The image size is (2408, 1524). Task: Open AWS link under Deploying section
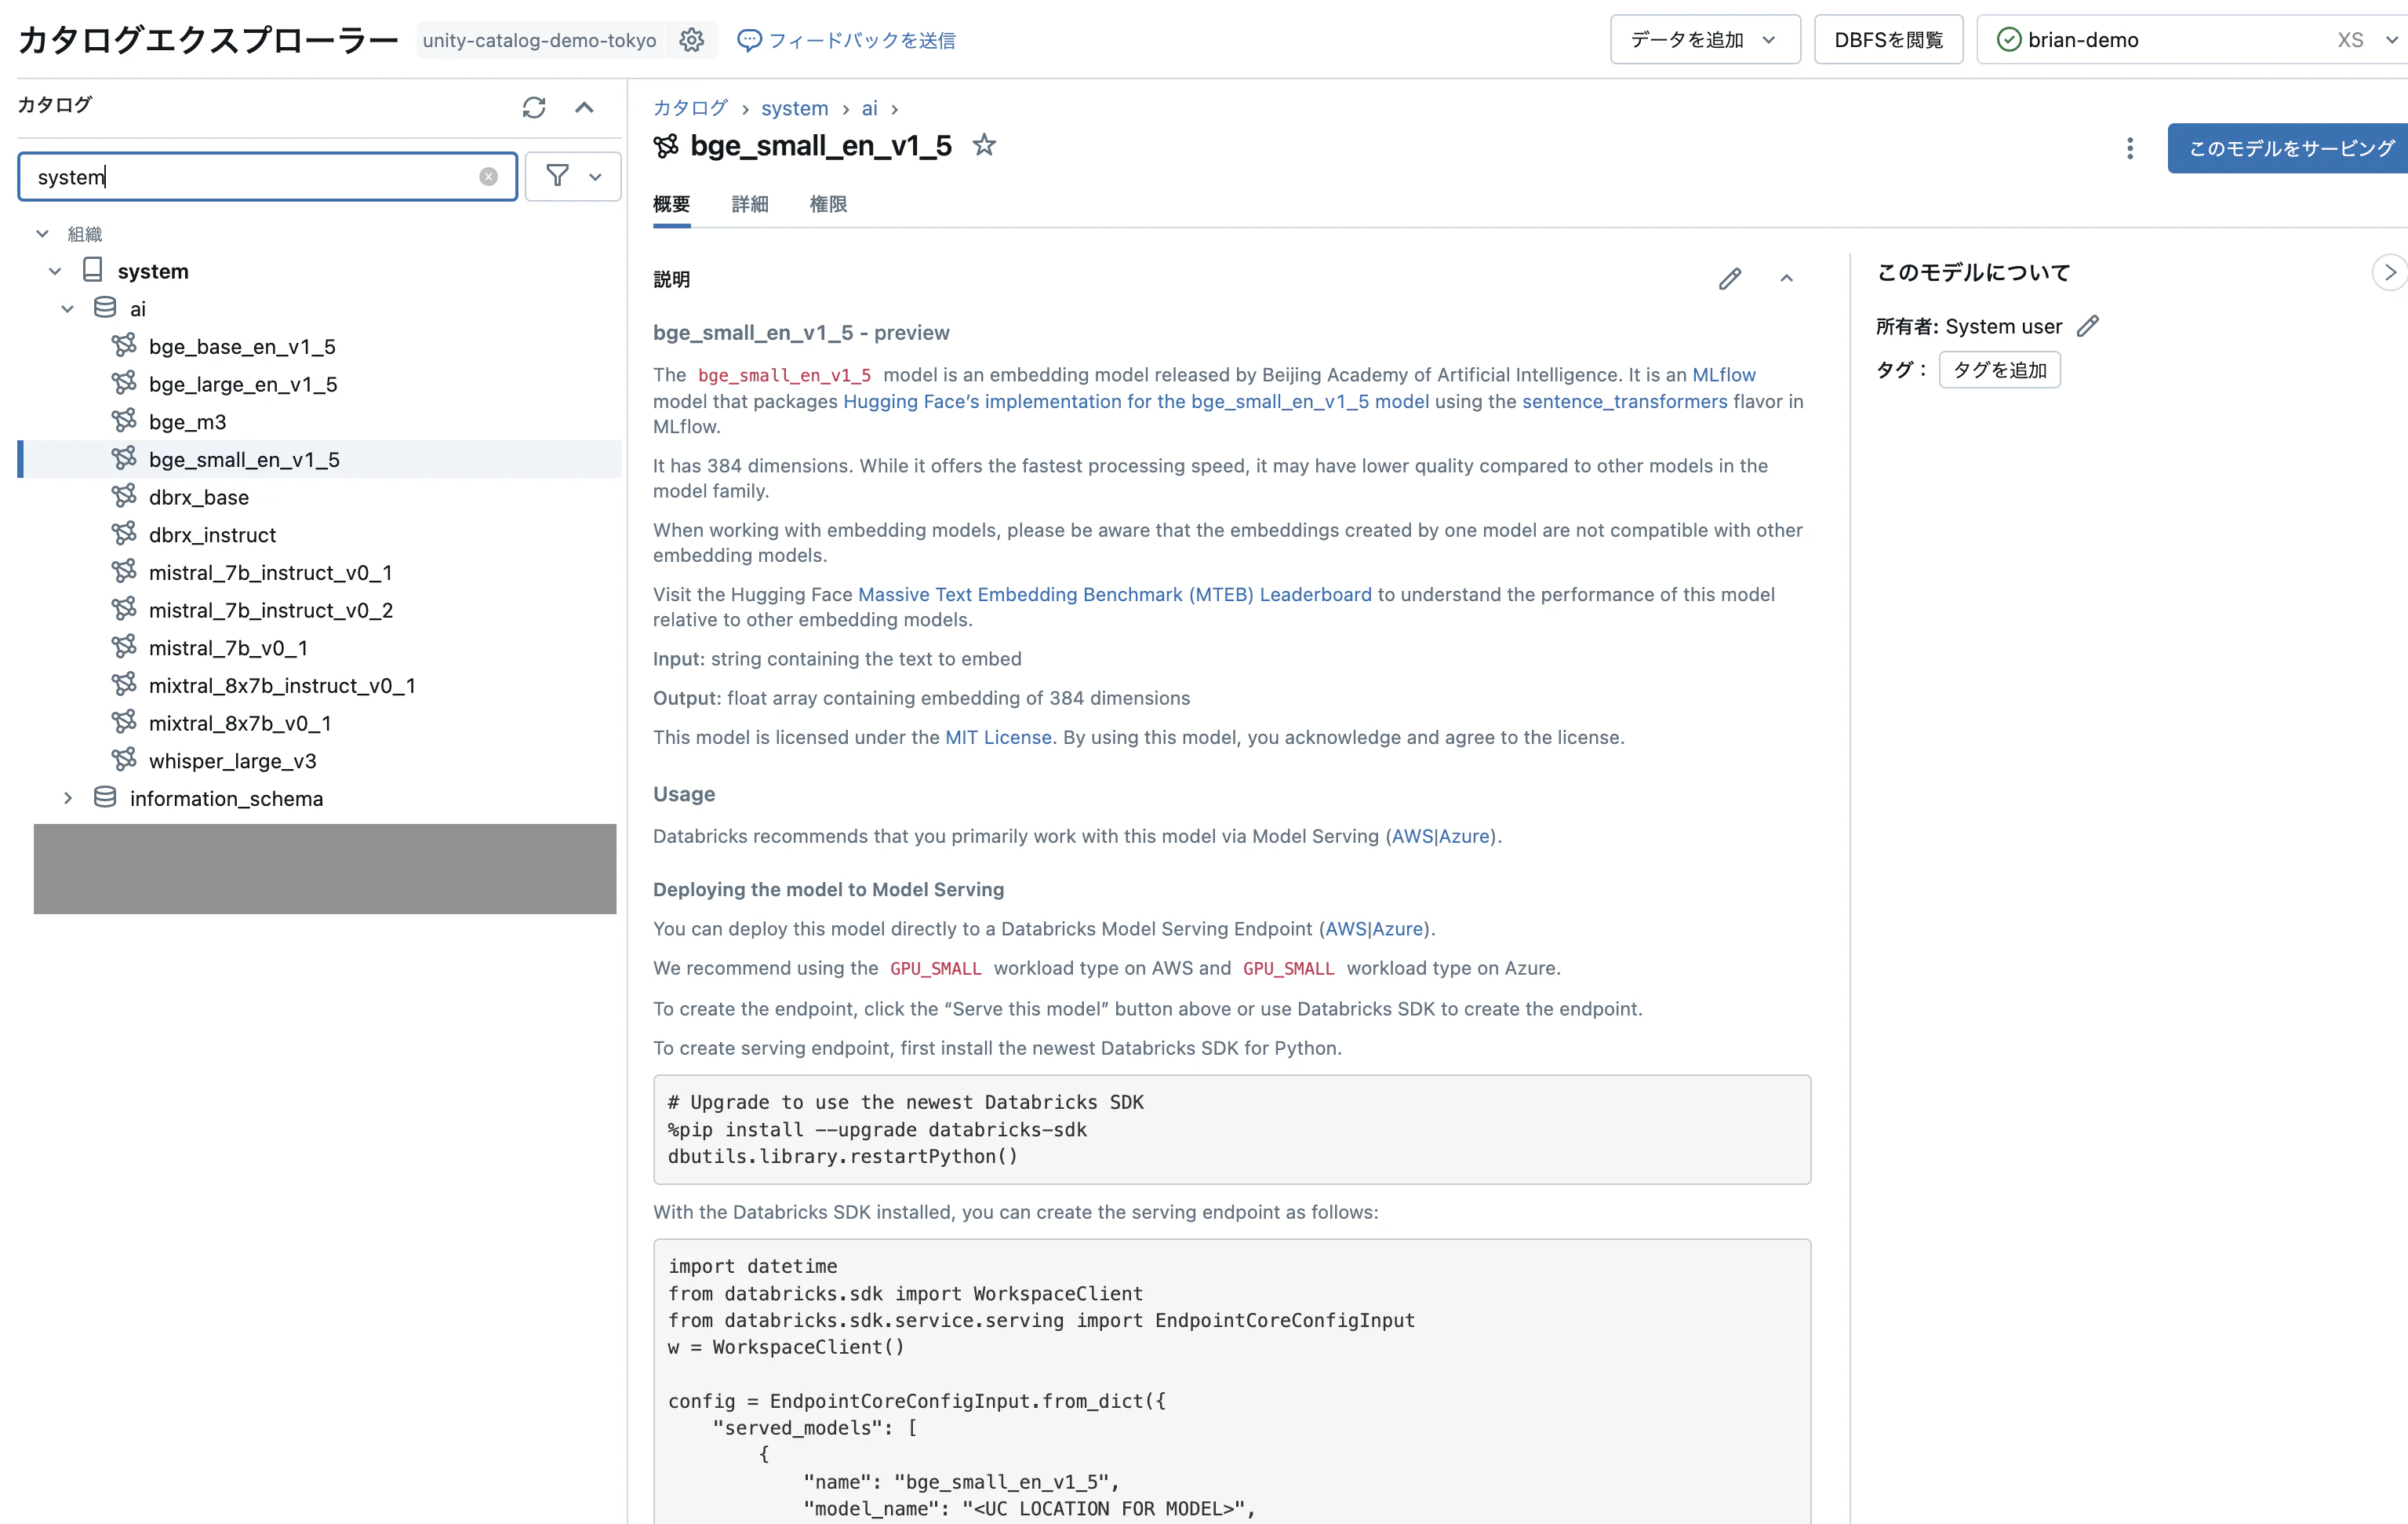(x=1345, y=928)
